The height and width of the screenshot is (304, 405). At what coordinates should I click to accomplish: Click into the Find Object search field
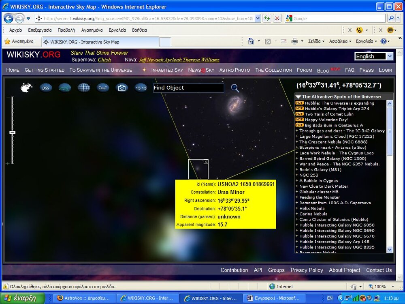[x=188, y=88]
